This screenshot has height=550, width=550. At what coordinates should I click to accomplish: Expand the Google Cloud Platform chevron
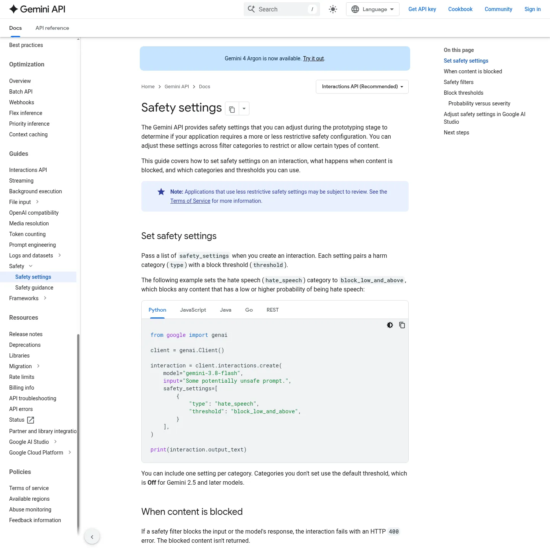(x=70, y=452)
